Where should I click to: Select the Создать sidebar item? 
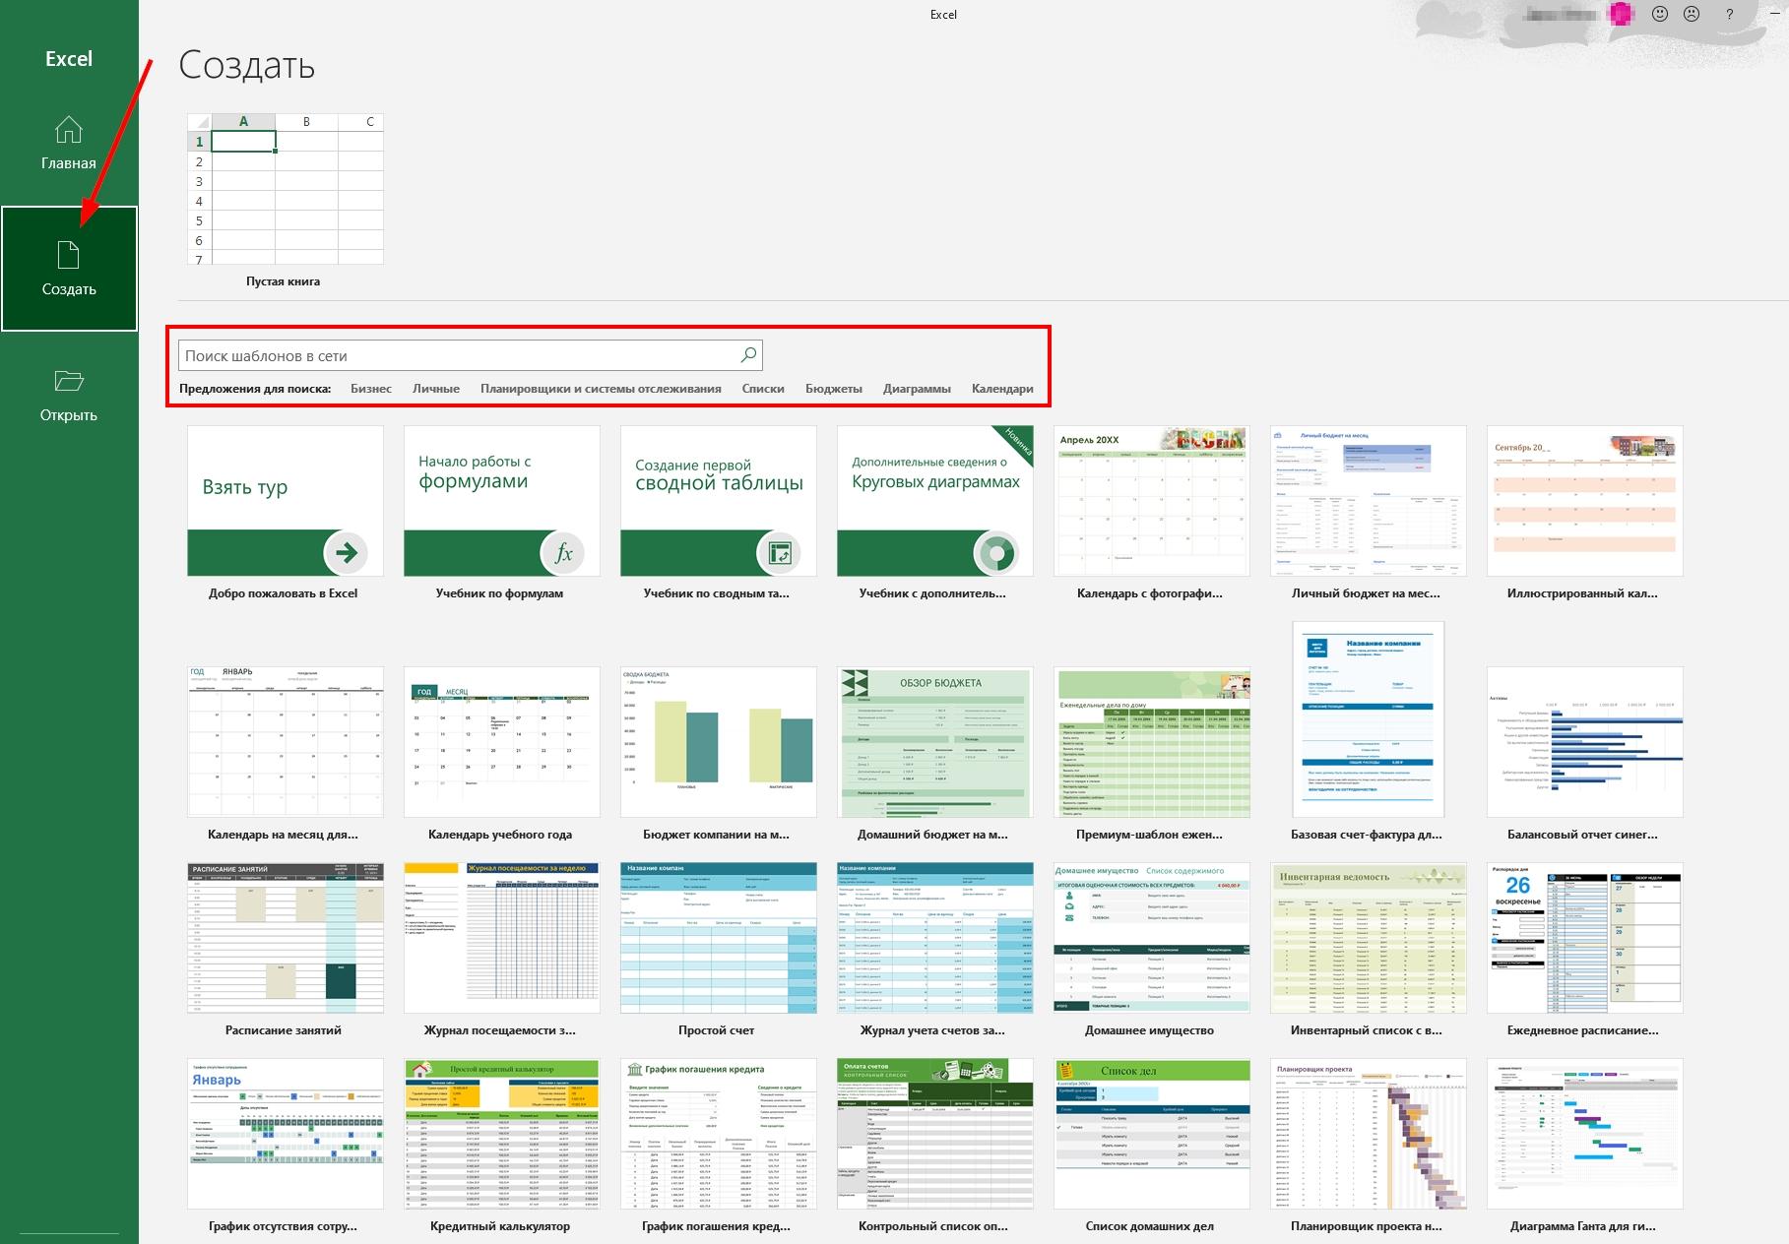pyautogui.click(x=69, y=269)
